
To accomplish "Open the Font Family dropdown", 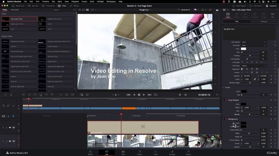I will 254,42.
